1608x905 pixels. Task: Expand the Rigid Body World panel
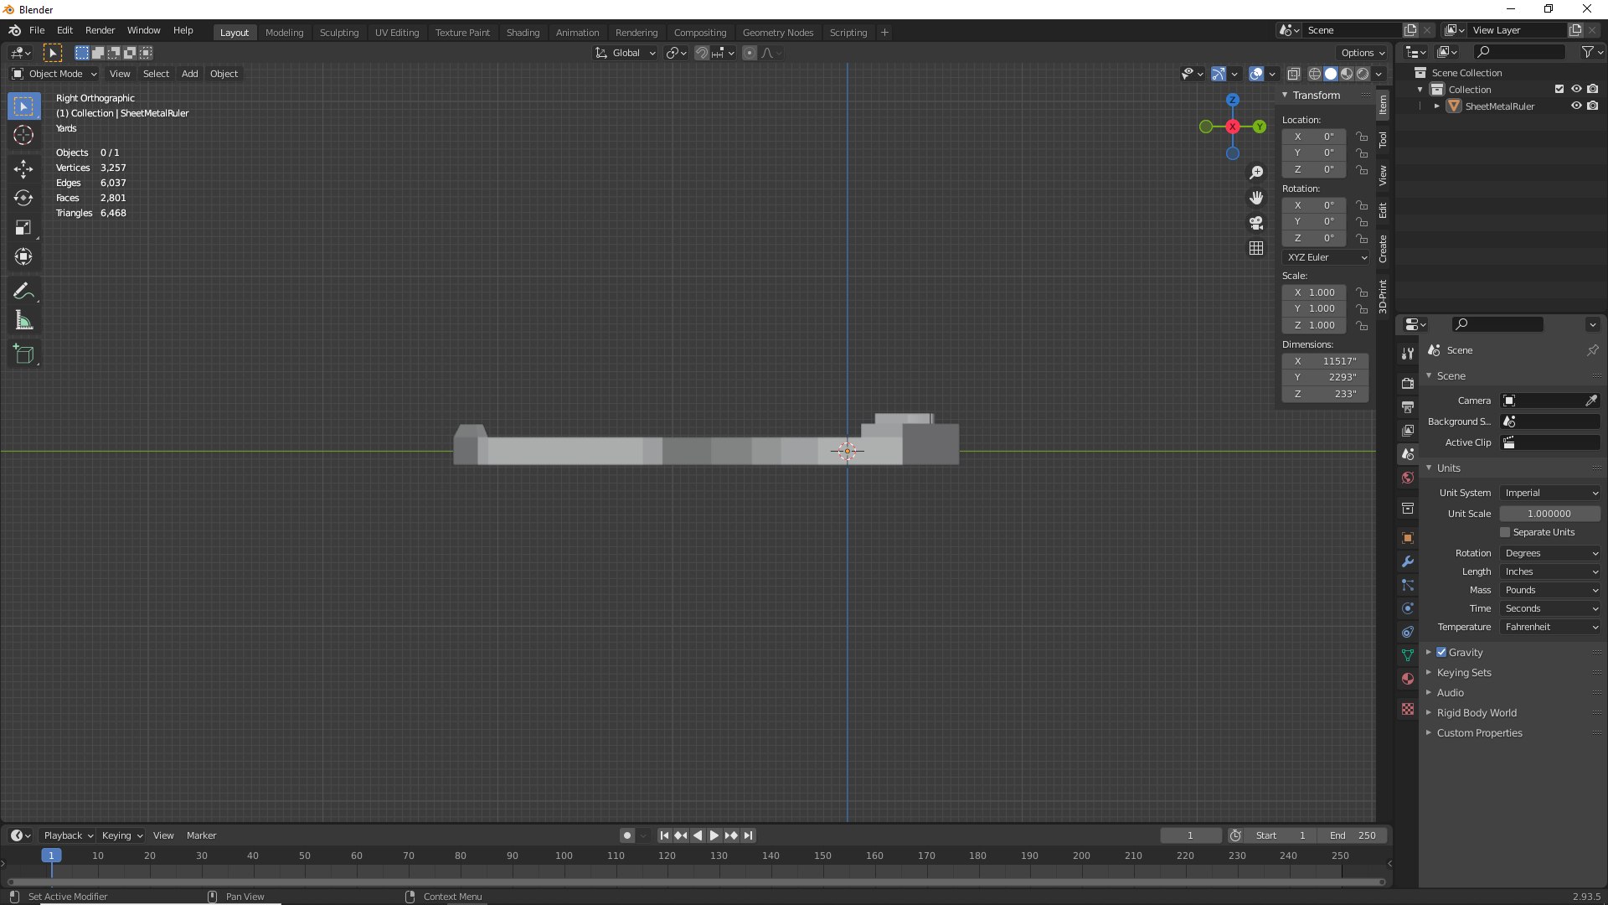tap(1477, 713)
